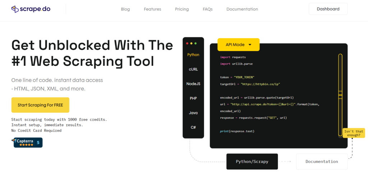Click the green window dot
The image size is (368, 182).
tap(195, 43)
